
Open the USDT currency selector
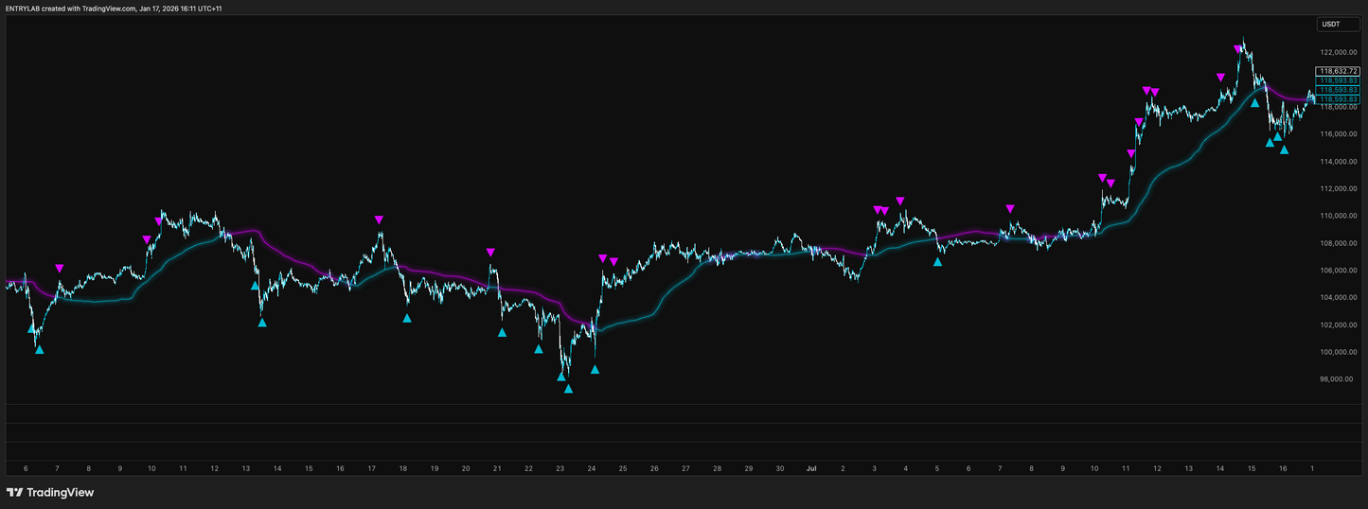click(x=1331, y=24)
